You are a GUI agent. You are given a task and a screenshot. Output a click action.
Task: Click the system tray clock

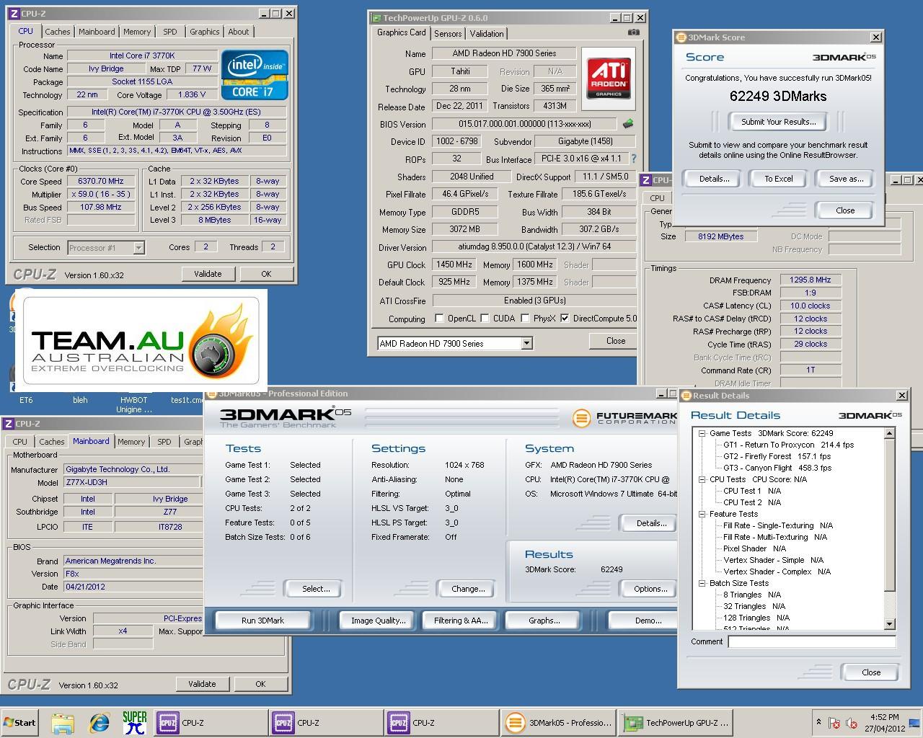coord(885,722)
